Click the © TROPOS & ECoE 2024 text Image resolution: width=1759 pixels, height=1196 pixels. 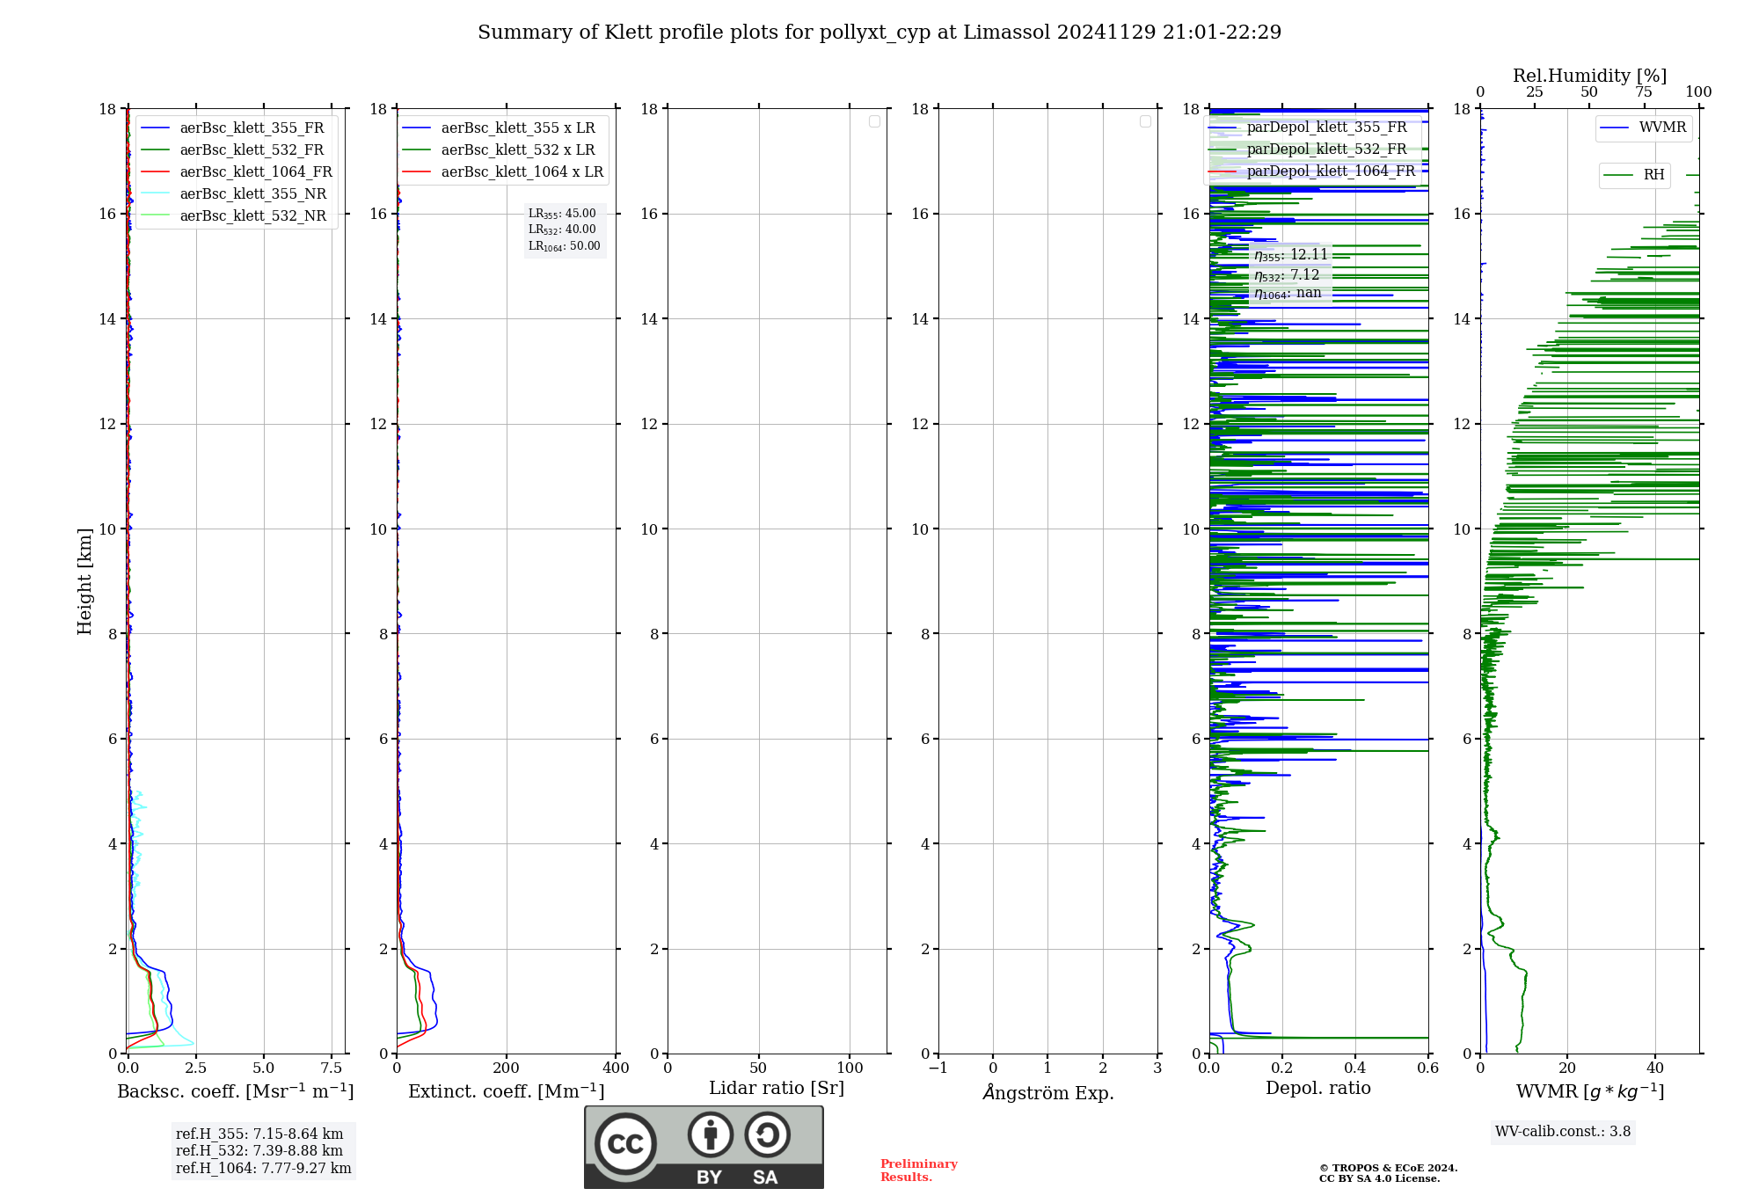point(1388,1168)
